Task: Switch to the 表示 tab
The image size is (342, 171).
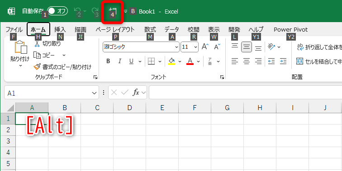Action: [214, 29]
